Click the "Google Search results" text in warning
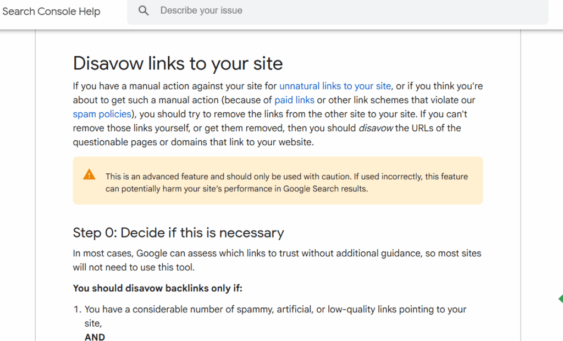The width and height of the screenshot is (563, 341). click(325, 189)
